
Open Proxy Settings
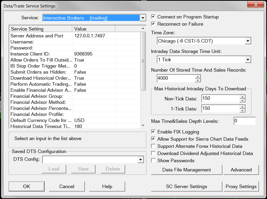pyautogui.click(x=241, y=186)
